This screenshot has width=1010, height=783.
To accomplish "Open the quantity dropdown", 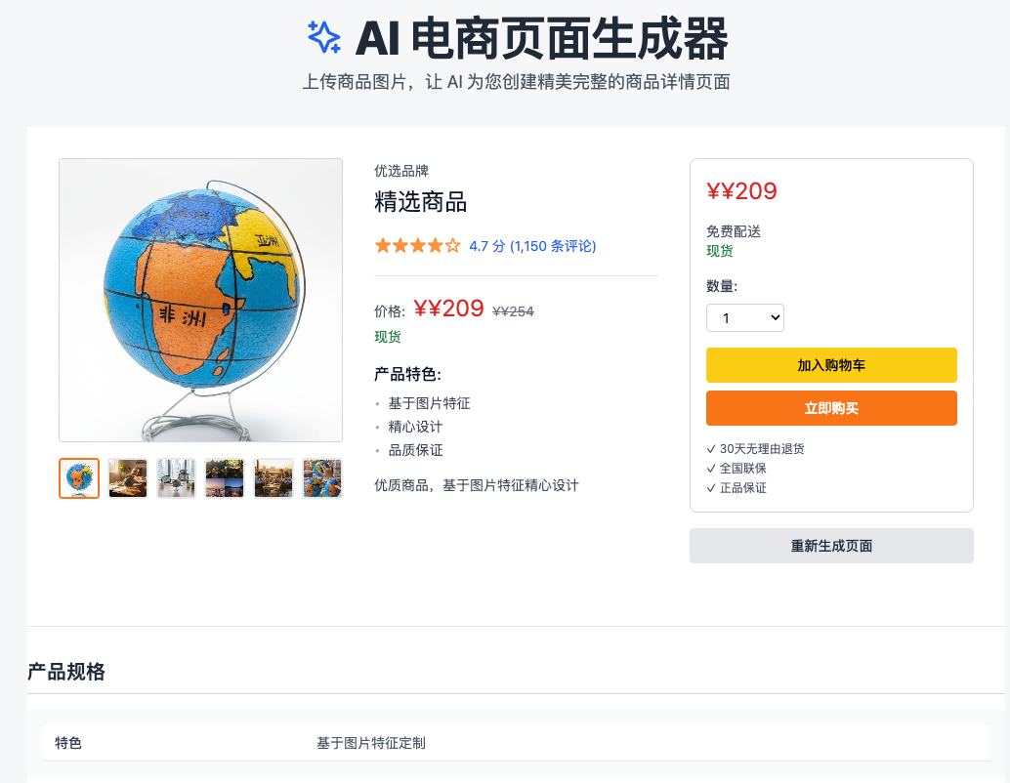I will click(744, 317).
